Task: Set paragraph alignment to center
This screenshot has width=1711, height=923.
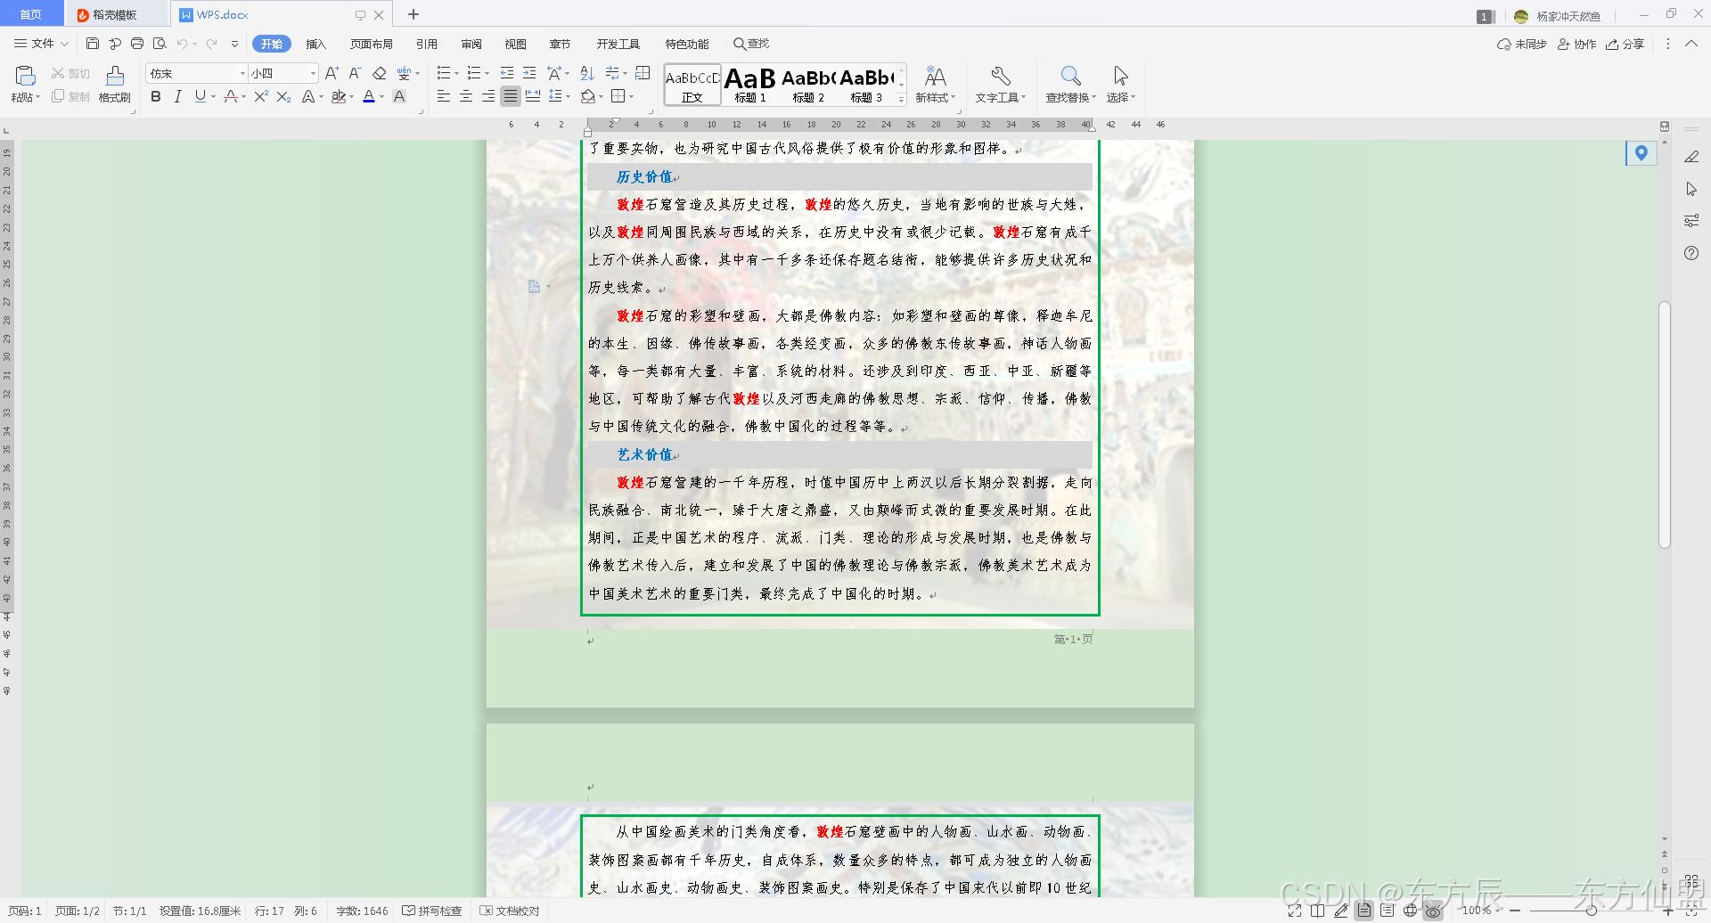Action: pyautogui.click(x=466, y=96)
